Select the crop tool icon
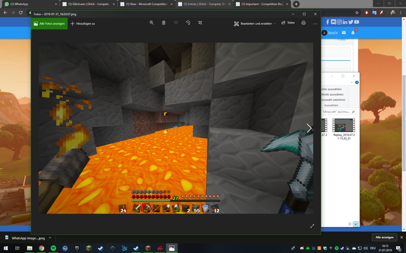Screen dimensions: 406x253 [x=200, y=23]
